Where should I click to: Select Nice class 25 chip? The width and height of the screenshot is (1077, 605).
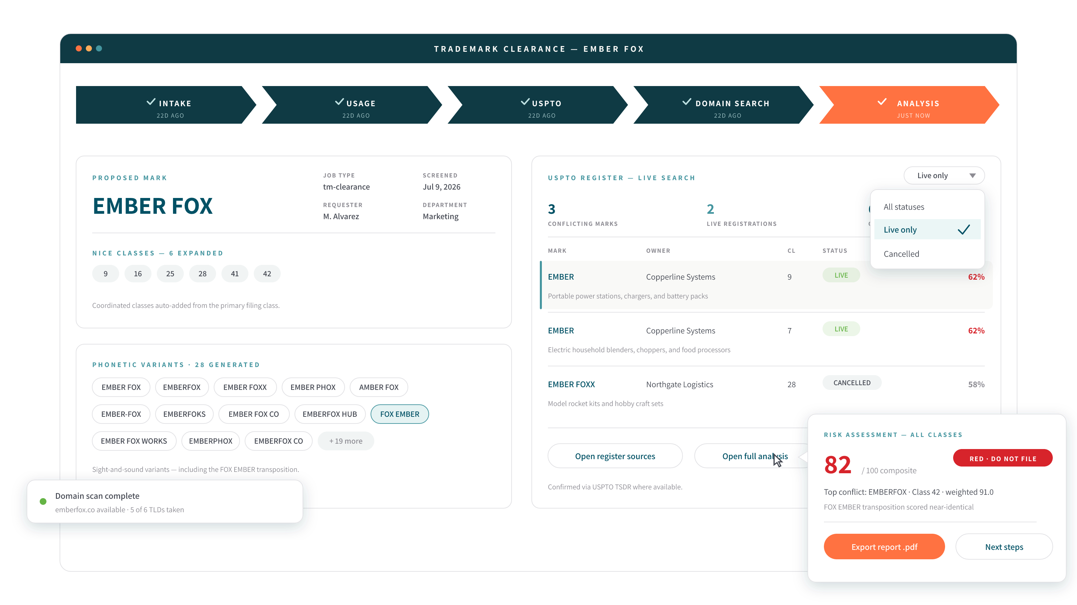(x=170, y=274)
